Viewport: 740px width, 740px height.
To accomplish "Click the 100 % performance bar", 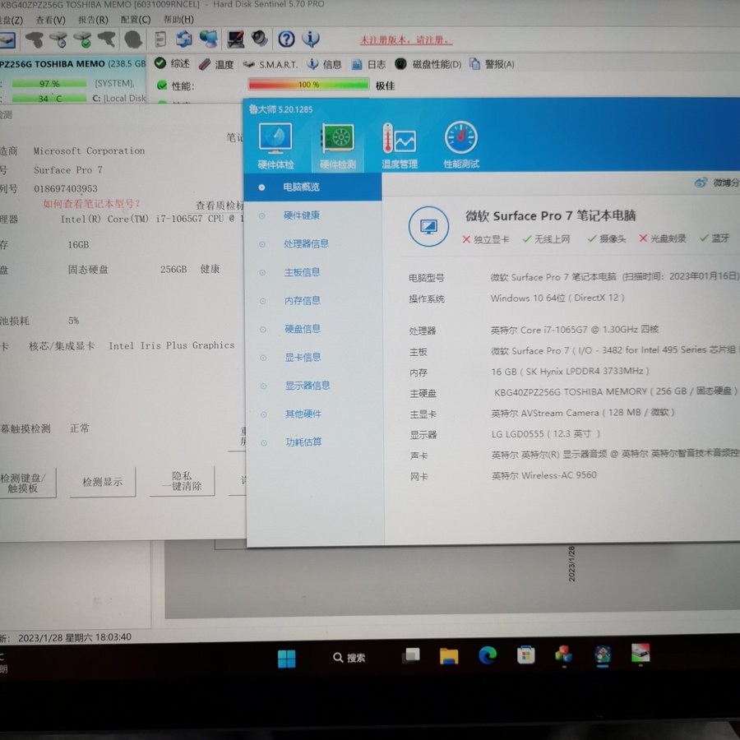I will tap(308, 85).
